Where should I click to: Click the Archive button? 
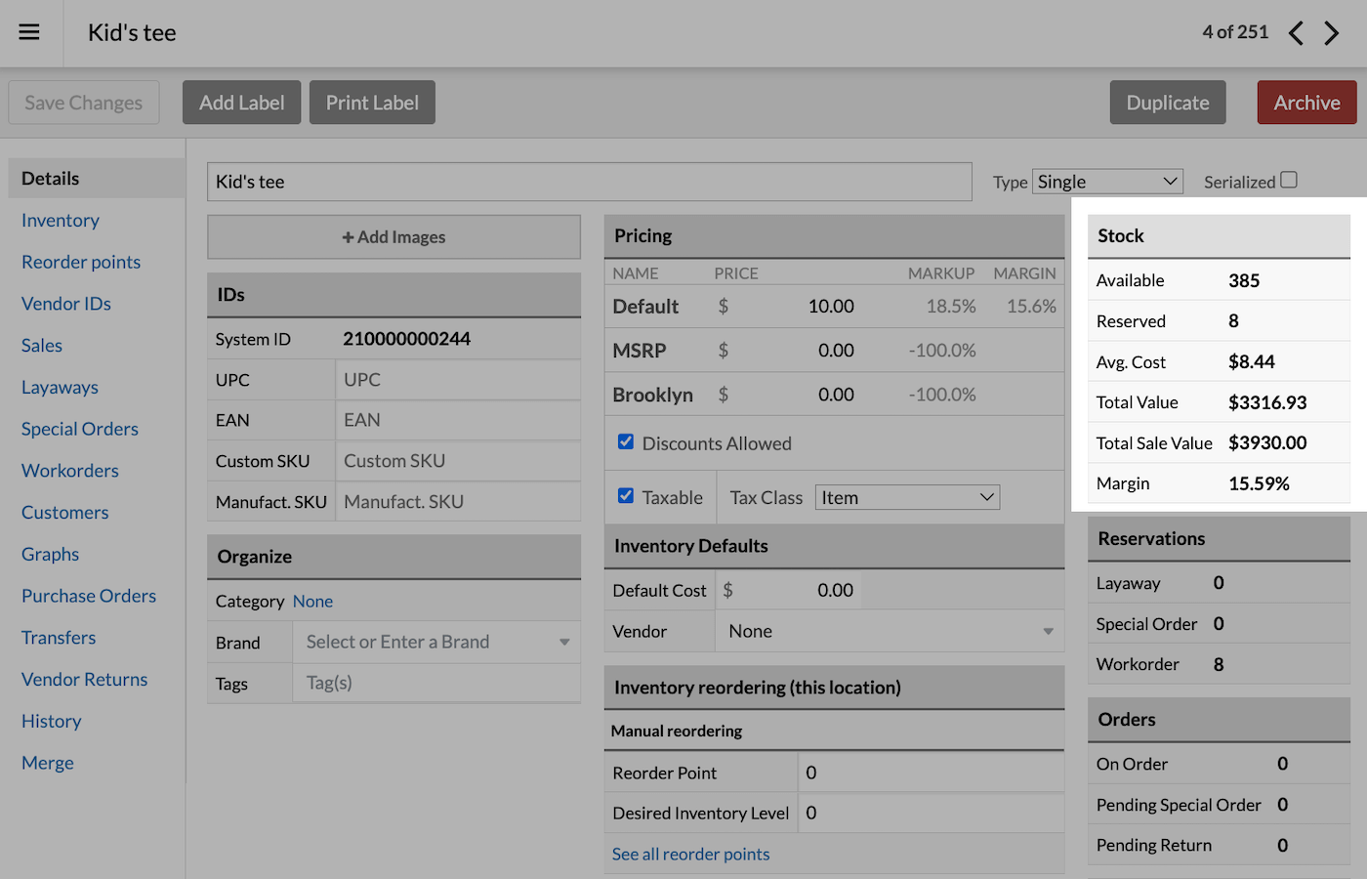(1305, 103)
